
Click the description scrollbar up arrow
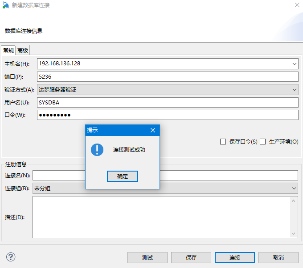pyautogui.click(x=293, y=201)
